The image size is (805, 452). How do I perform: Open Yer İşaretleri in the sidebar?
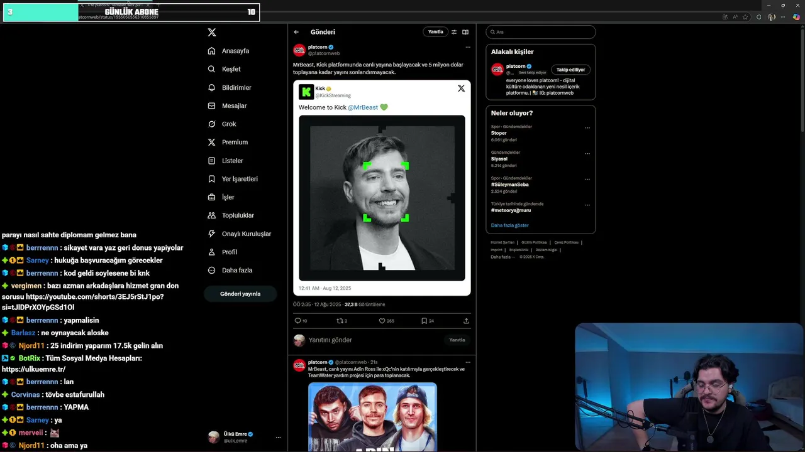tap(233, 179)
